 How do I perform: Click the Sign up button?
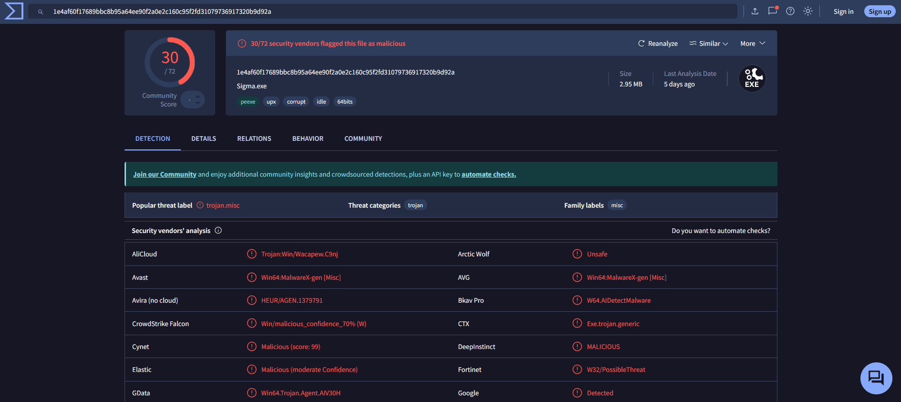click(880, 11)
